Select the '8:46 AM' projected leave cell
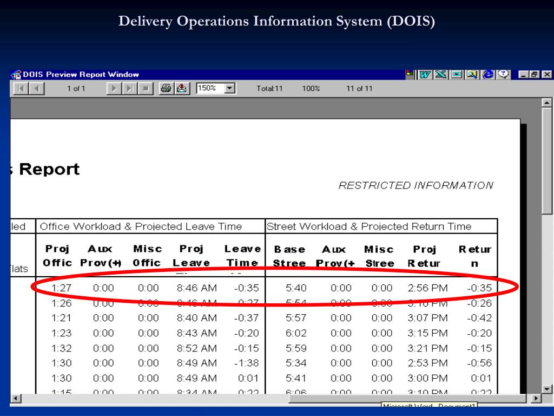The width and height of the screenshot is (554, 416). point(197,288)
